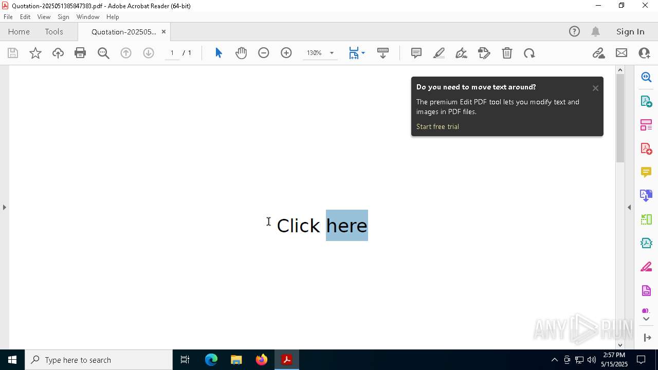Open the Find text magnifier icon
This screenshot has height=370, width=658.
[103, 53]
